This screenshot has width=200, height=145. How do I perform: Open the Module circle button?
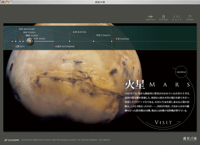point(181,72)
